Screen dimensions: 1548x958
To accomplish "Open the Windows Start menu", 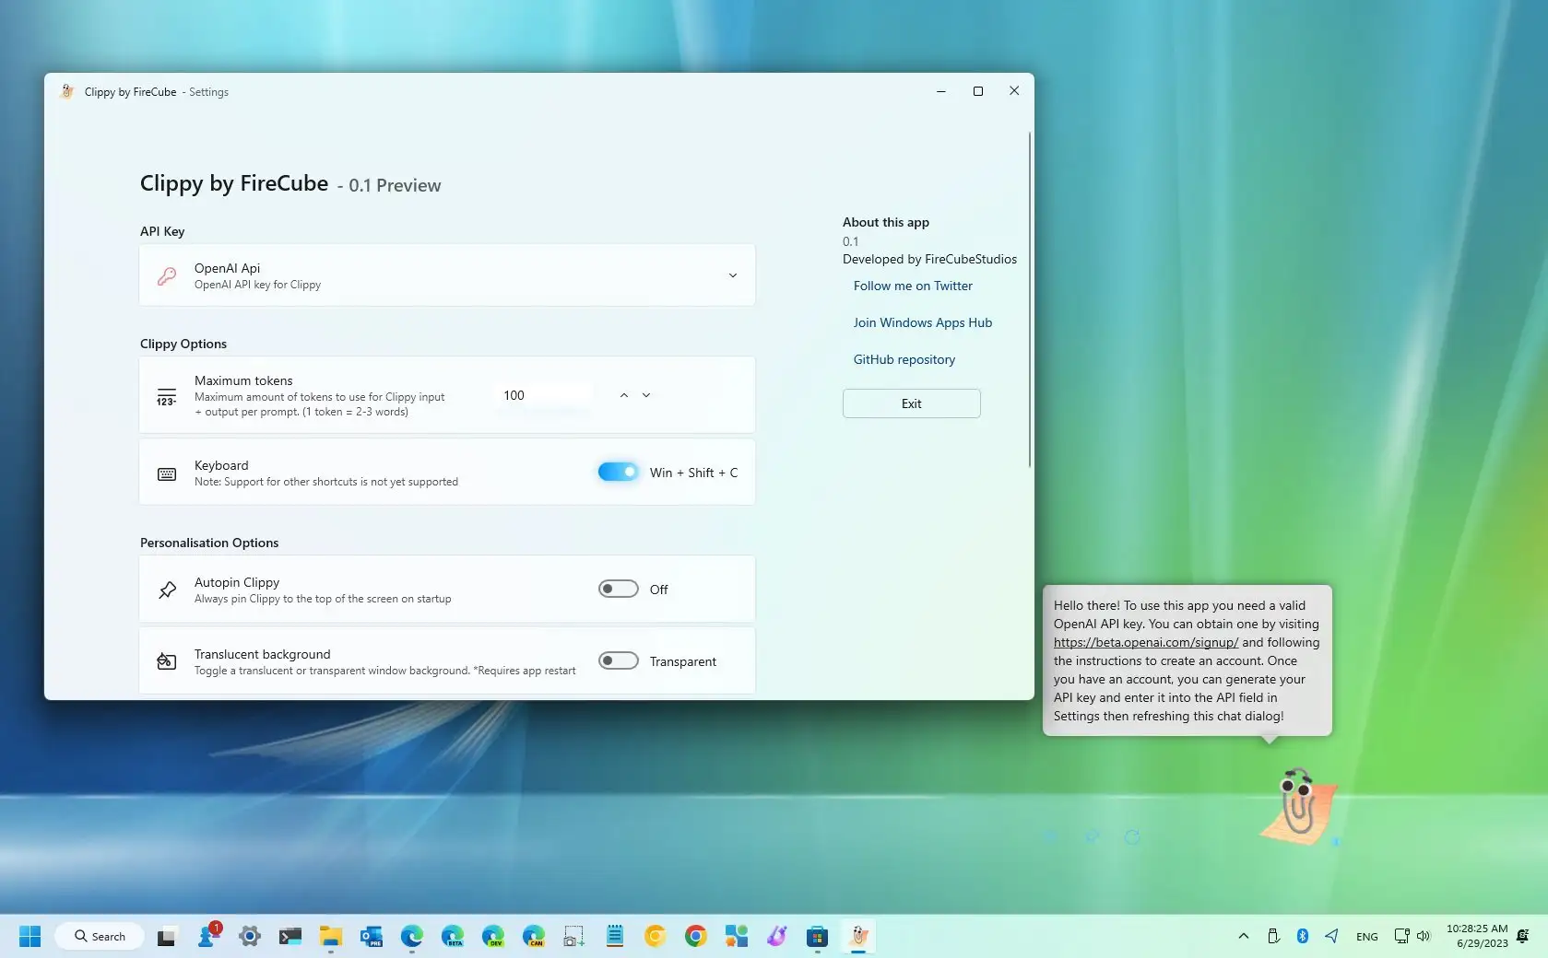I will pos(30,936).
